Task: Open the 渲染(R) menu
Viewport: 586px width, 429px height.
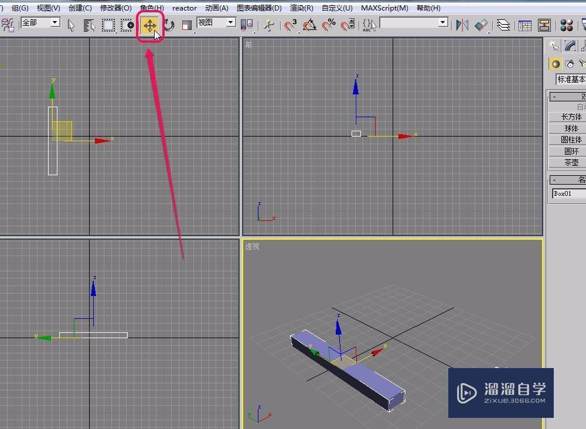Action: pos(300,8)
